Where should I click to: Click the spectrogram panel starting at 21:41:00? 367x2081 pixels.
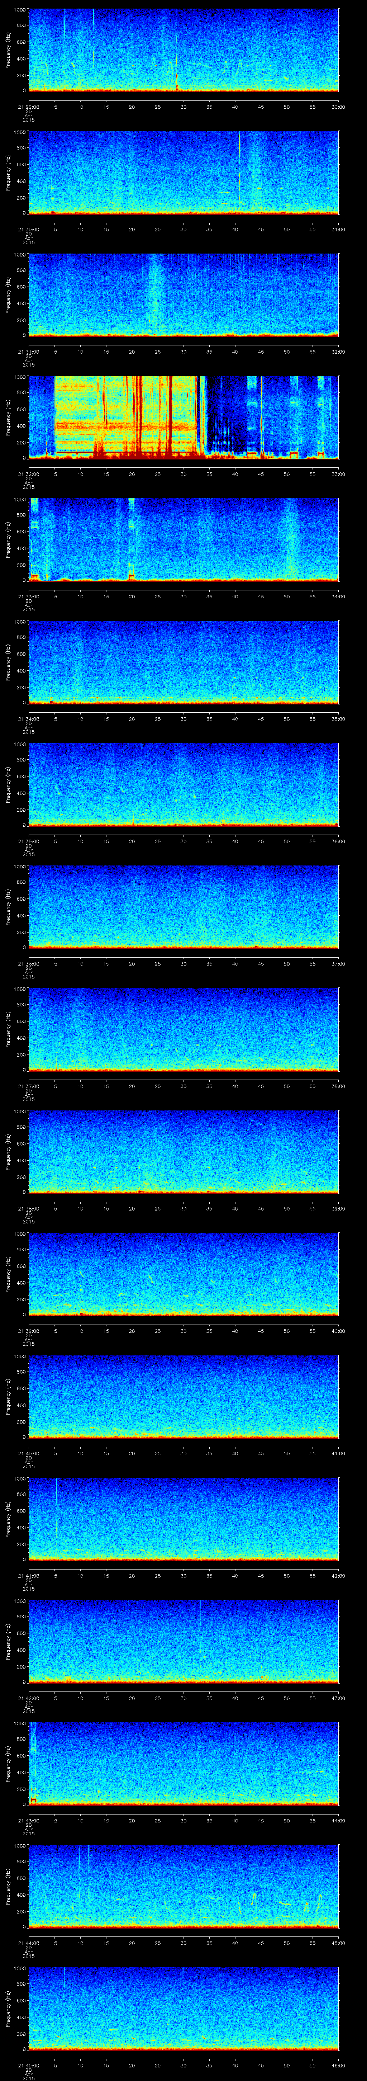coord(183,1519)
